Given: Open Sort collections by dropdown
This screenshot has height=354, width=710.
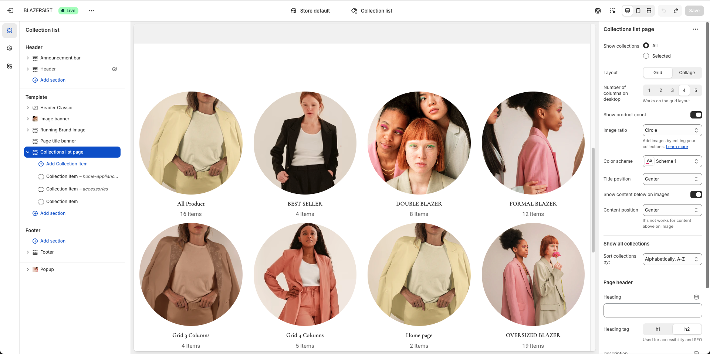Looking at the screenshot, I should point(672,259).
